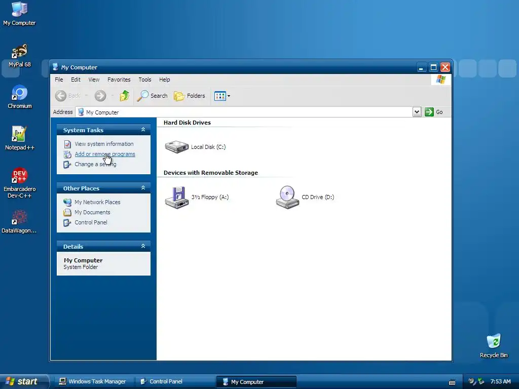Open the Help menu

165,80
